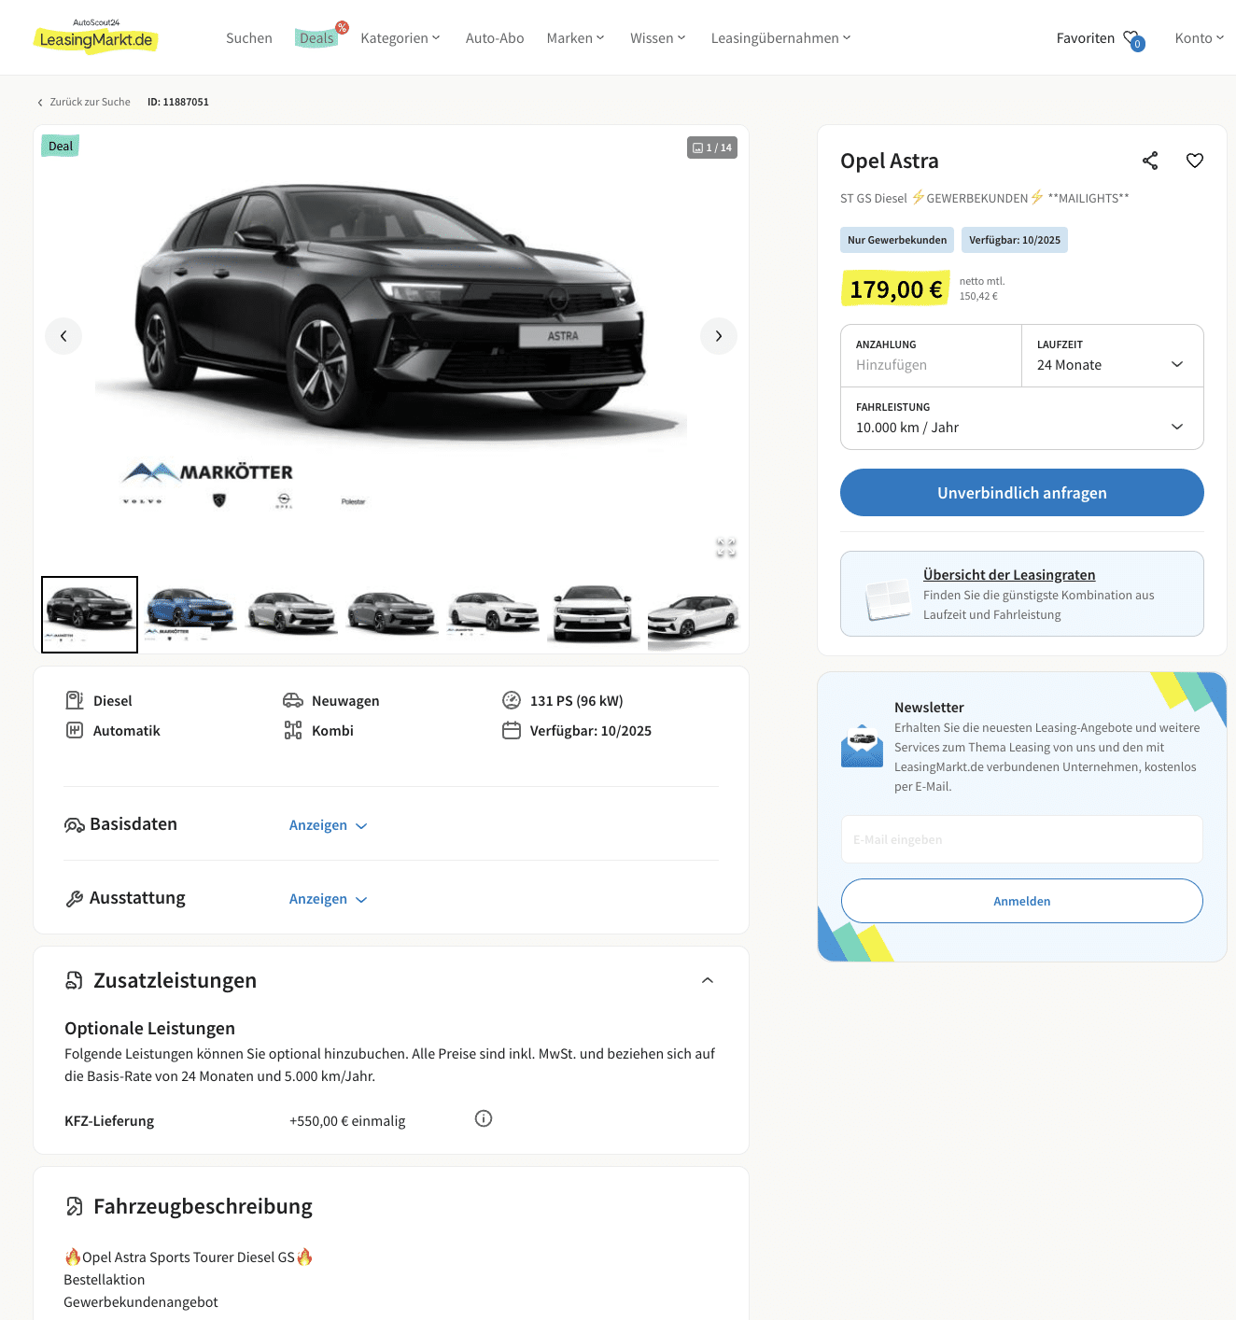Go to previous car photo with left arrow

(63, 336)
